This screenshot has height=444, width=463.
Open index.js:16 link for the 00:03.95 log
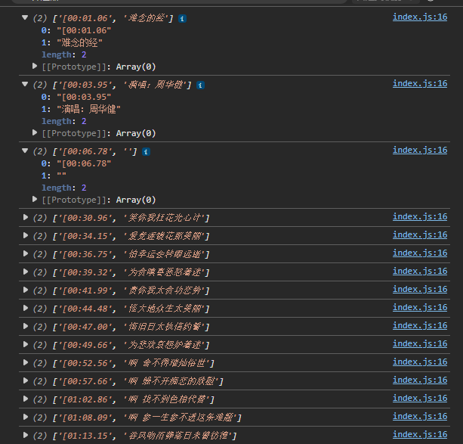(x=420, y=84)
